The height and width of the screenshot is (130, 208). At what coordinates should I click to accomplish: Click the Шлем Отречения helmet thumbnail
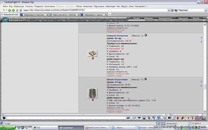(x=92, y=93)
